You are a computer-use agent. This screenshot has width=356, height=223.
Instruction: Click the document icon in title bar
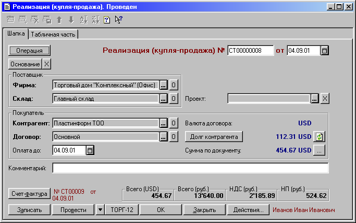click(x=7, y=7)
